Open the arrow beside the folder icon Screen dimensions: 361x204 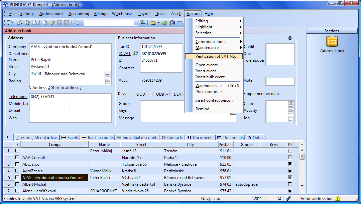click(159, 23)
